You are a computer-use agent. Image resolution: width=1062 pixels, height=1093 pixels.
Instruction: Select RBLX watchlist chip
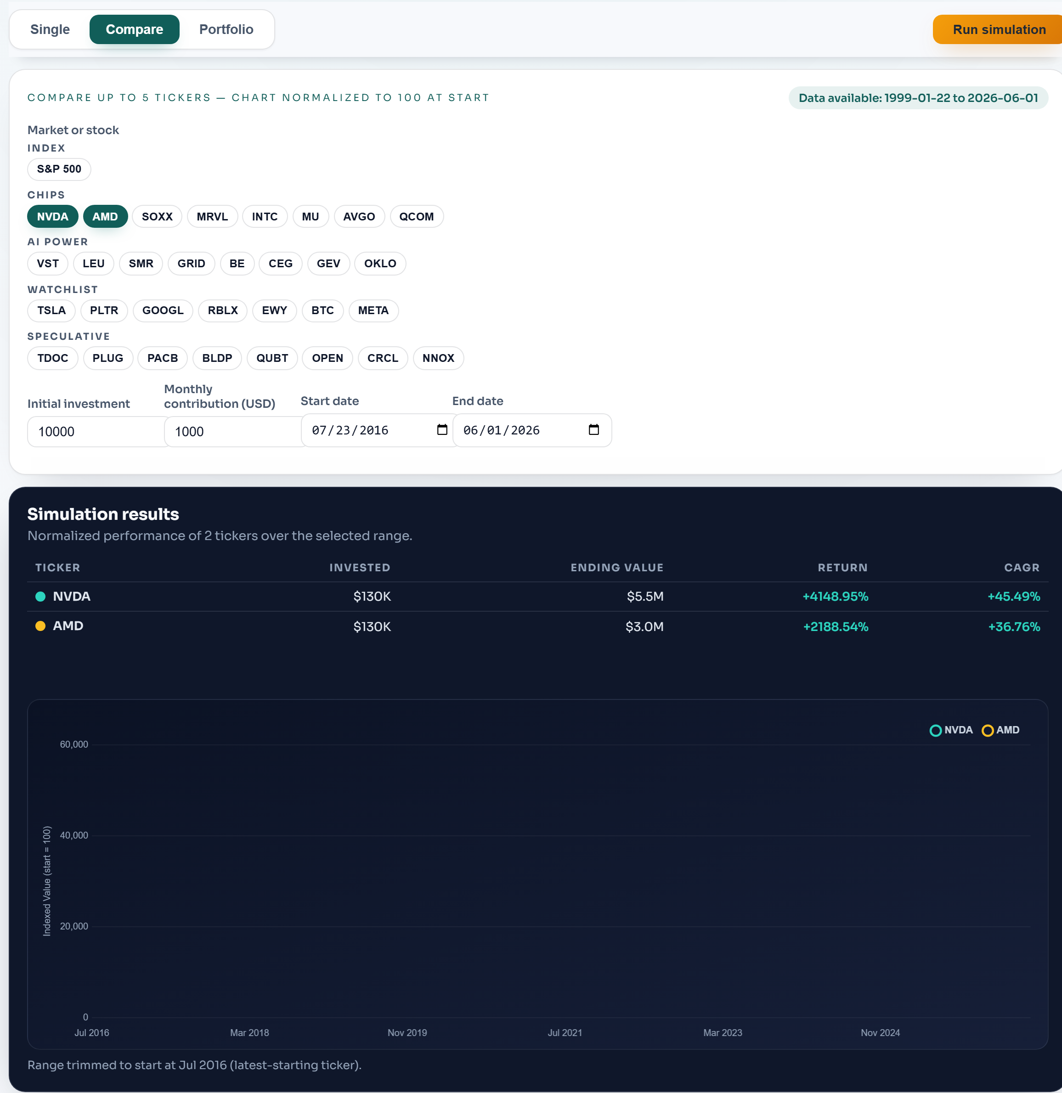pyautogui.click(x=223, y=310)
